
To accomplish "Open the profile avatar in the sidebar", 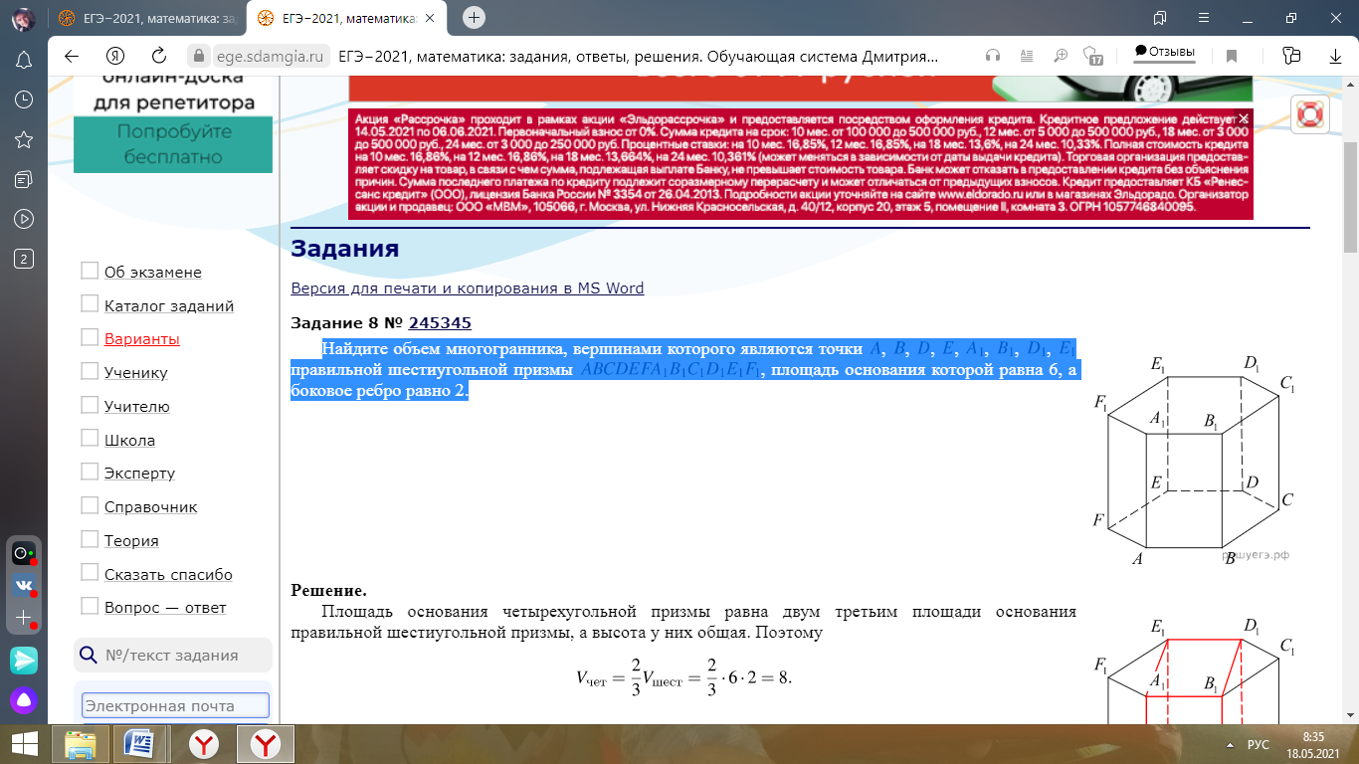I will pos(23,19).
